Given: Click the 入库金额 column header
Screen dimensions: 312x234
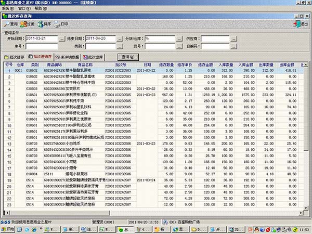Looking at the screenshot, I should (x=245, y=64).
